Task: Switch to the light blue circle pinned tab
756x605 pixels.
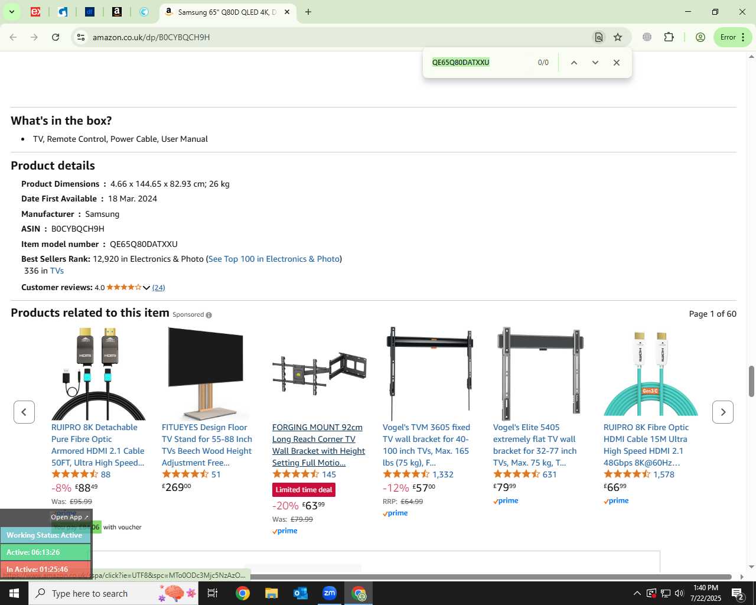Action: (144, 12)
